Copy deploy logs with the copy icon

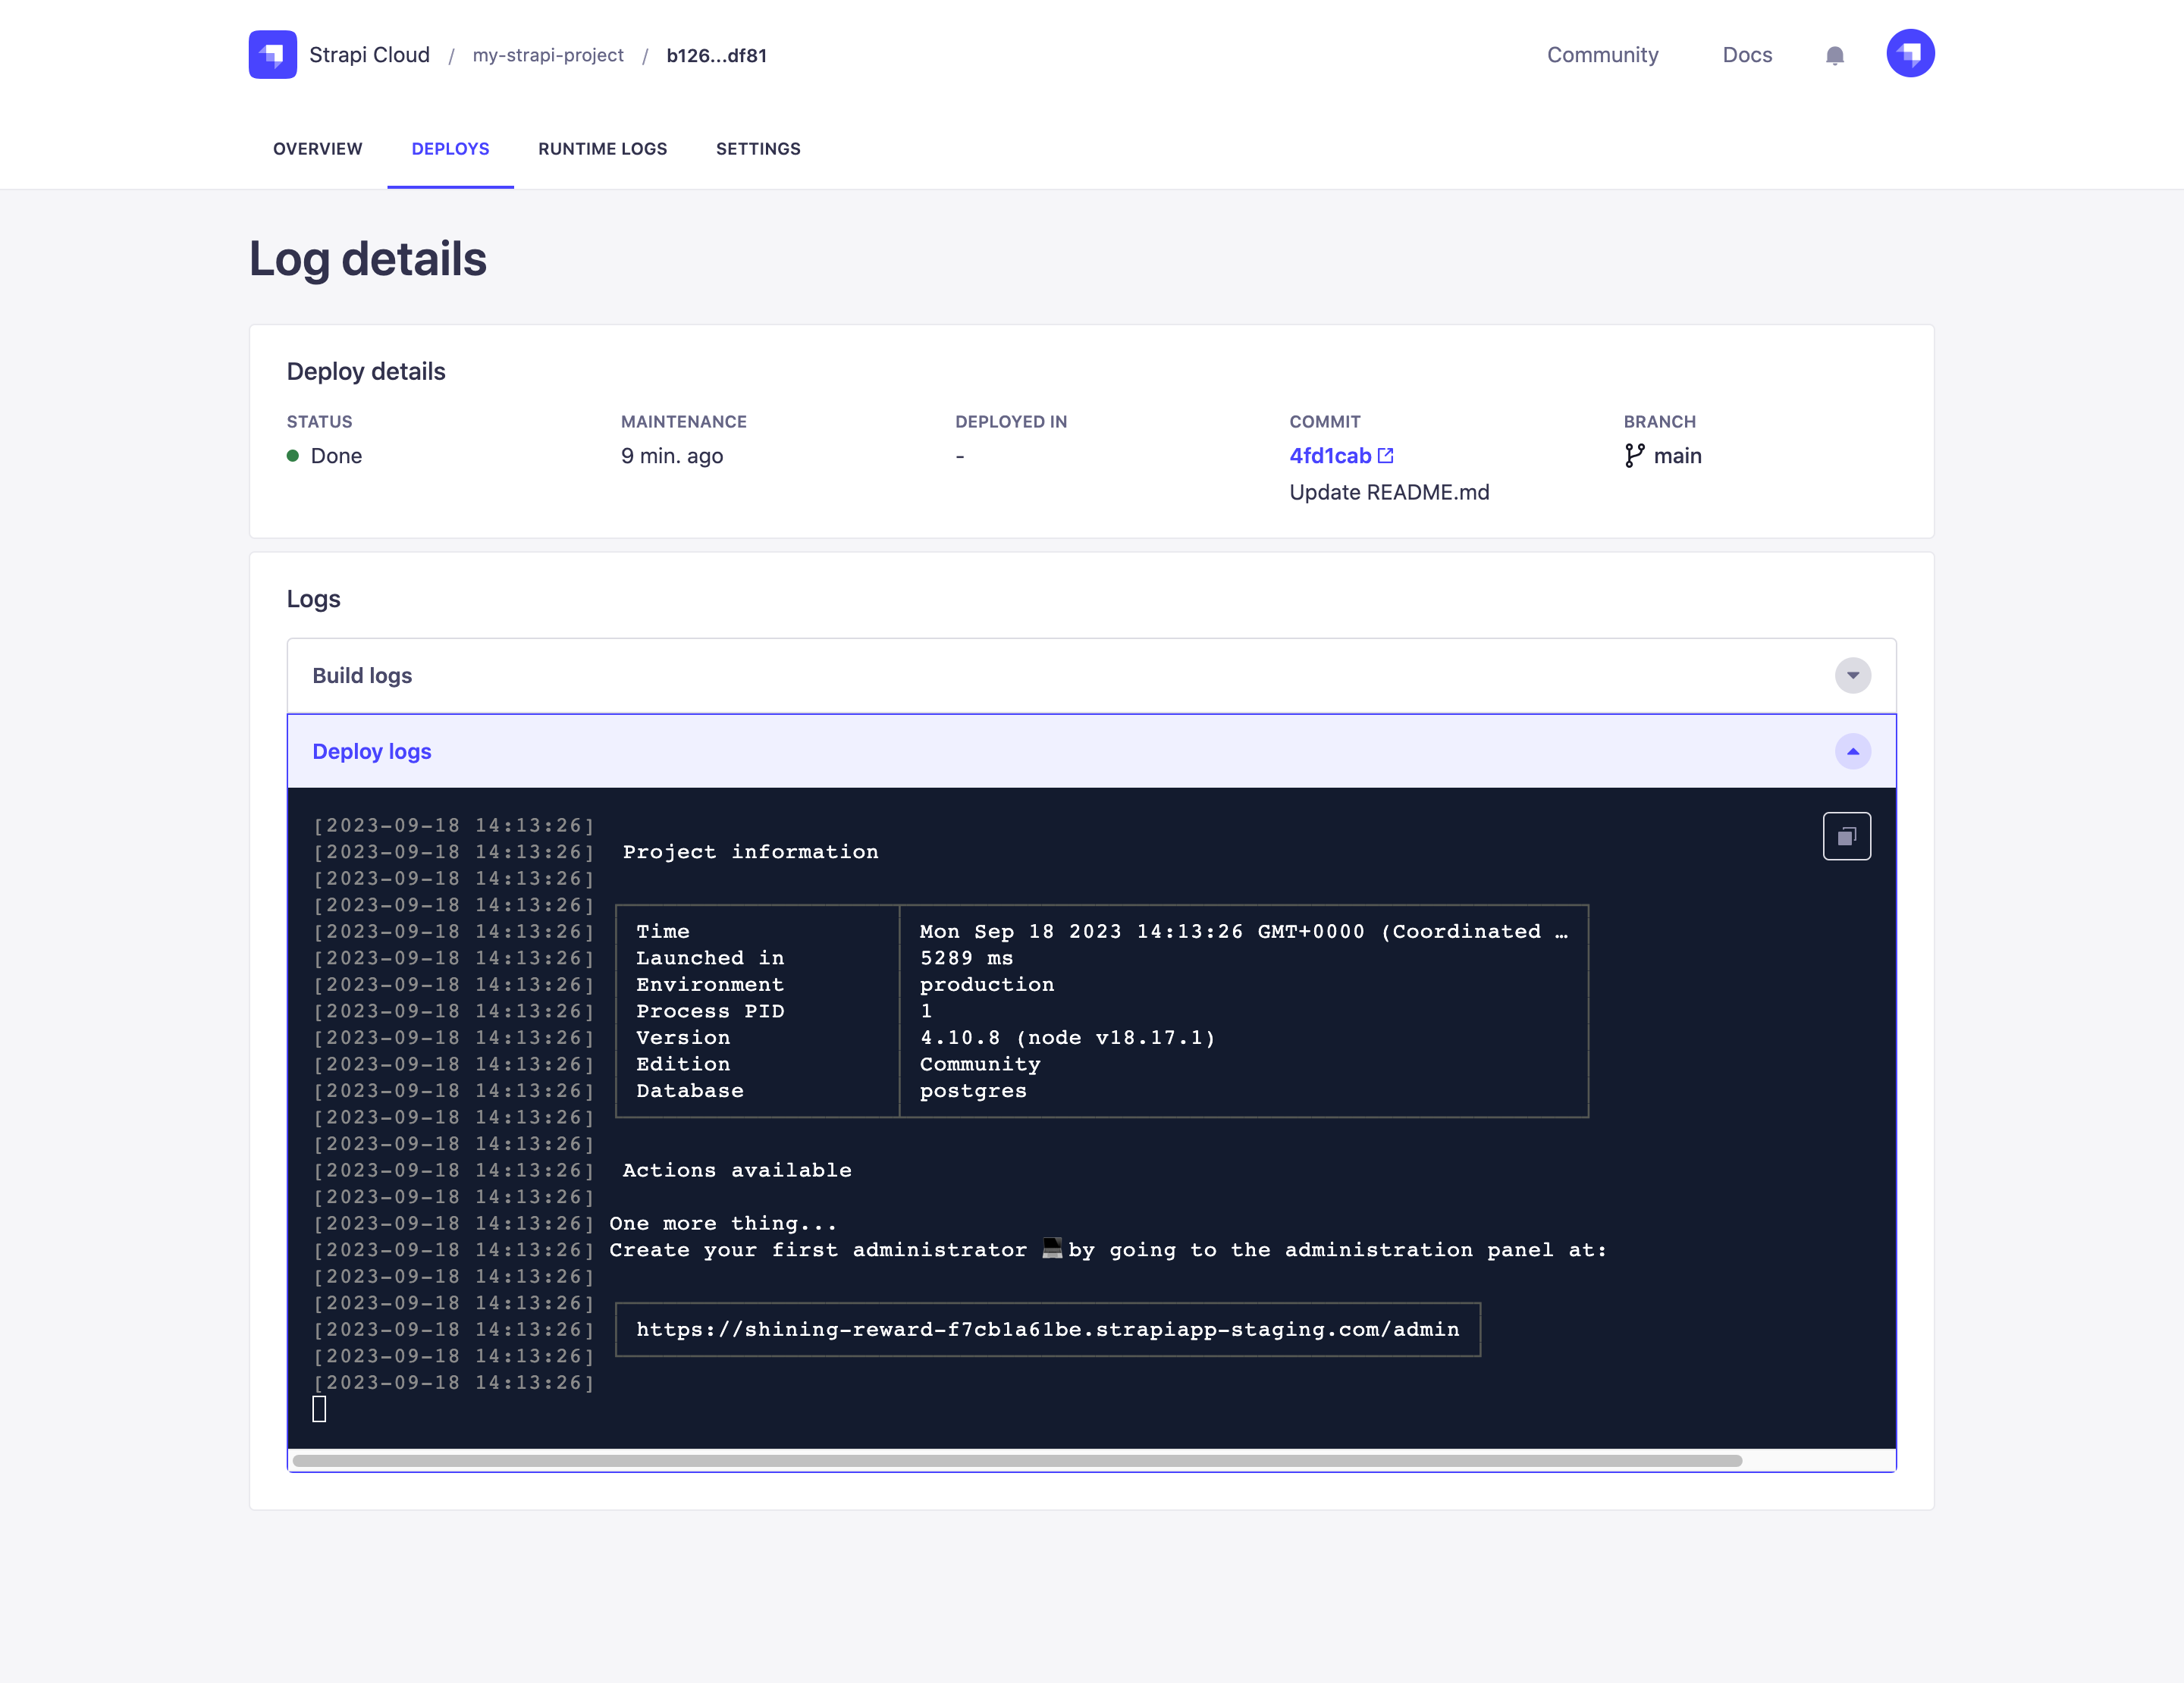(1846, 835)
